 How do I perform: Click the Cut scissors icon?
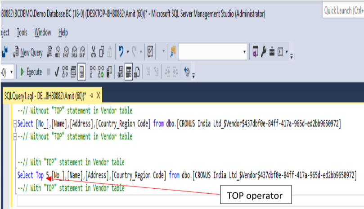coord(93,52)
